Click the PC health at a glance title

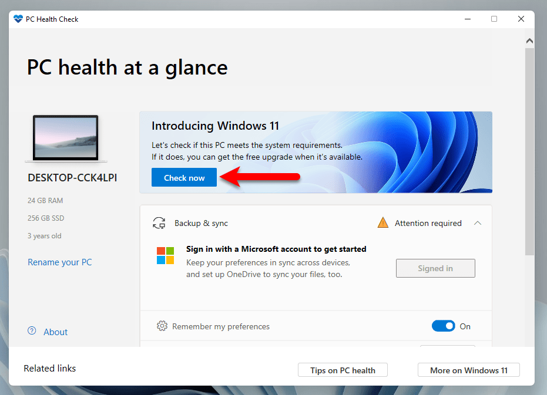pos(127,67)
